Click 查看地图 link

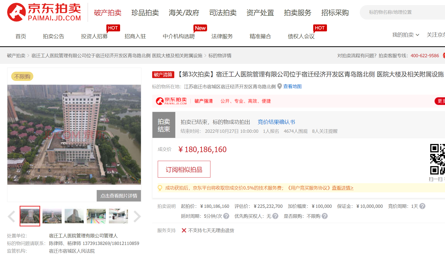coord(292,86)
